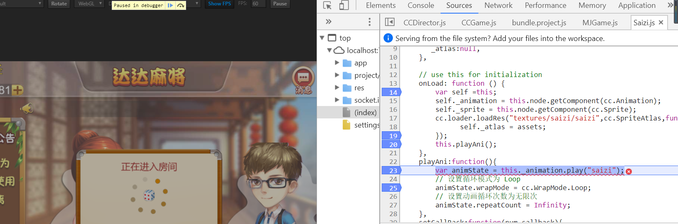Activate the inspect element picker

point(327,5)
